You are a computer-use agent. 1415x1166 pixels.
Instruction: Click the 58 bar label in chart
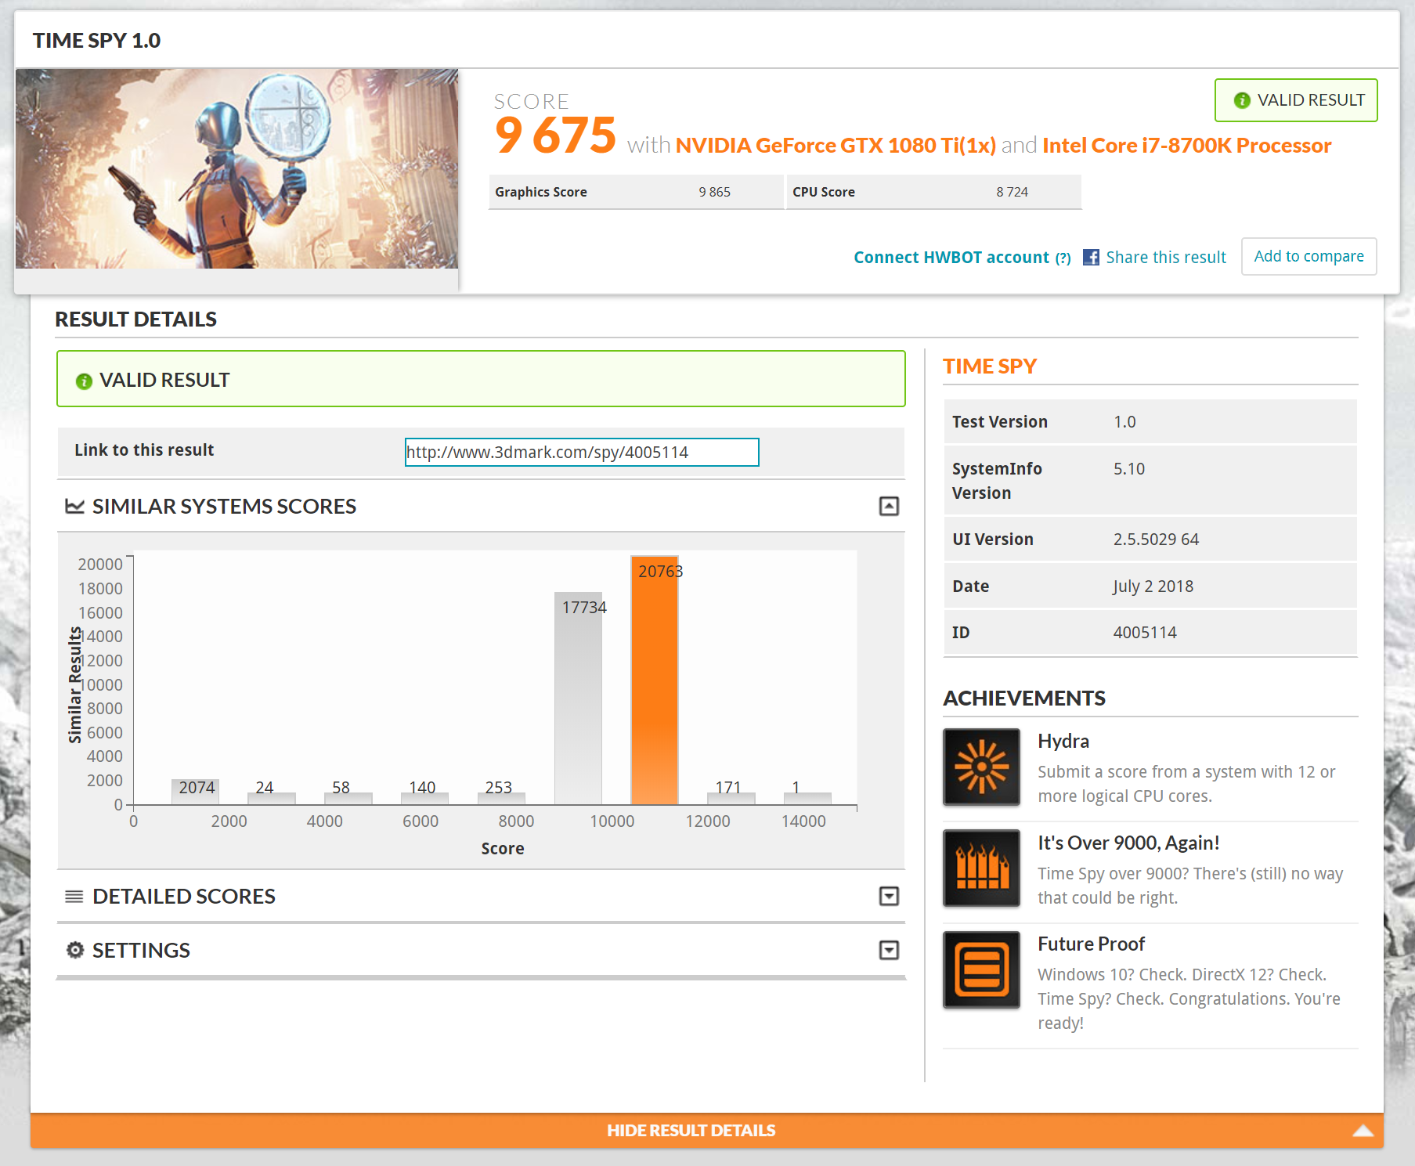pos(341,787)
